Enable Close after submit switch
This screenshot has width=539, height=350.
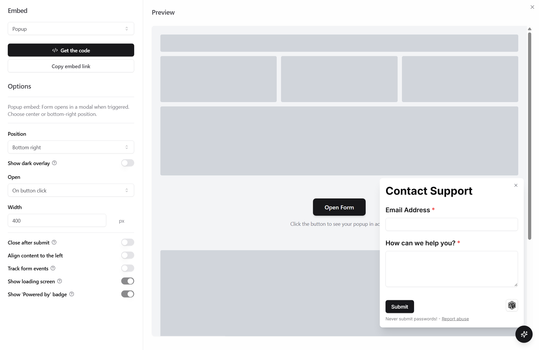click(128, 242)
